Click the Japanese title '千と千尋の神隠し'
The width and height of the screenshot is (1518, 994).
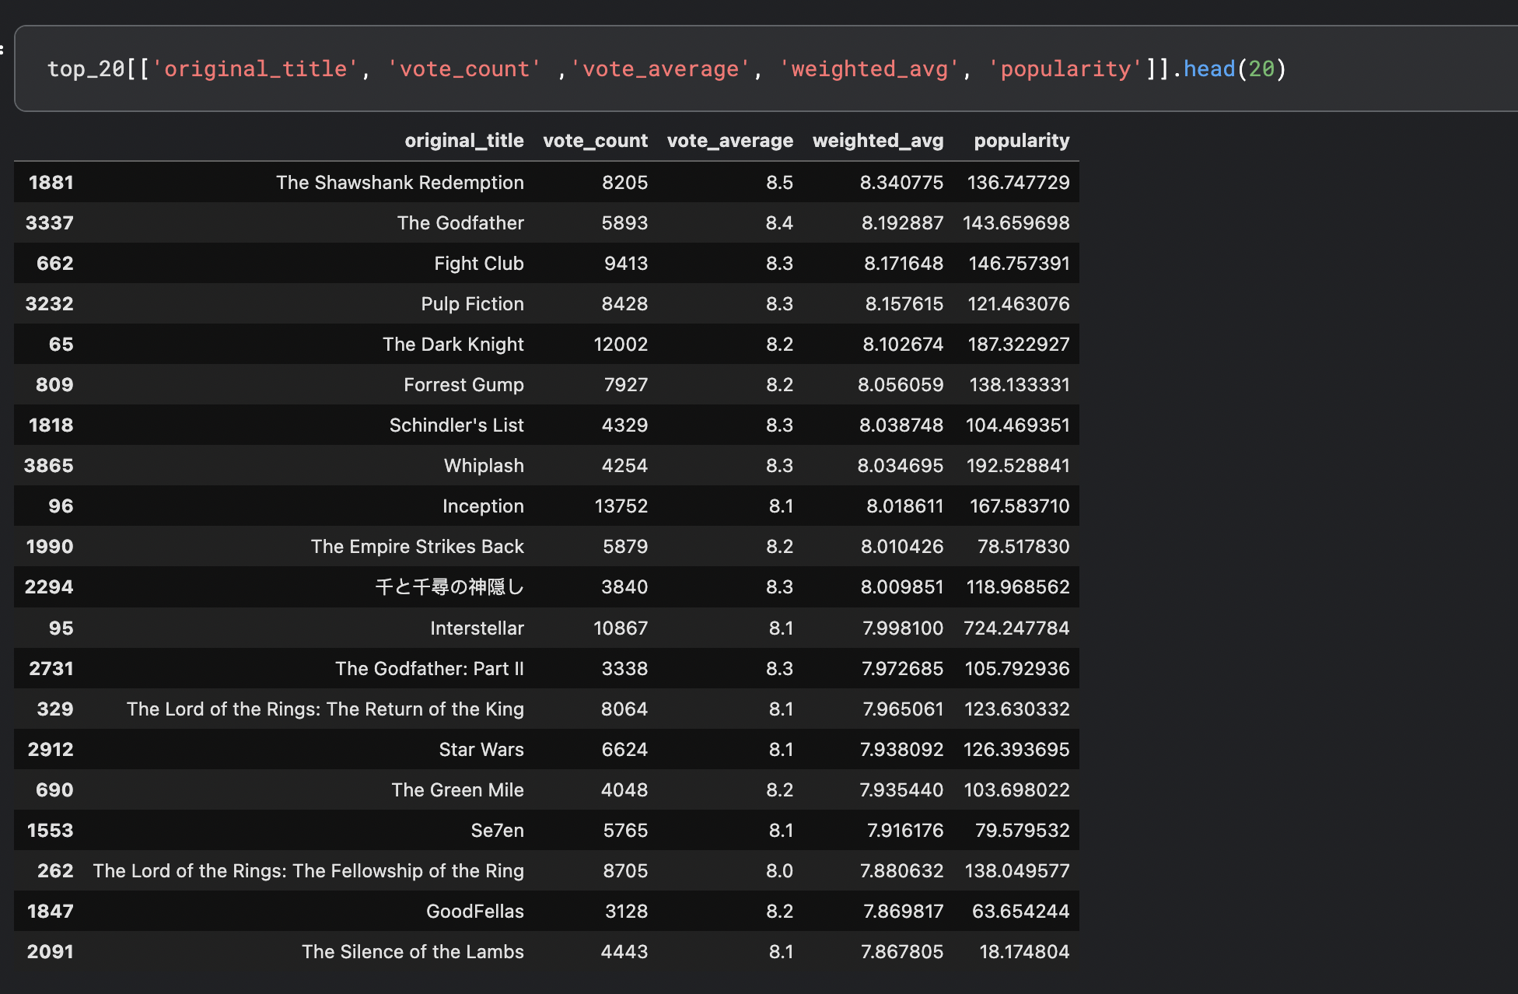(x=449, y=587)
